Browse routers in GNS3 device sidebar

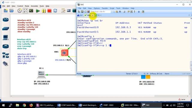(x=6, y=19)
